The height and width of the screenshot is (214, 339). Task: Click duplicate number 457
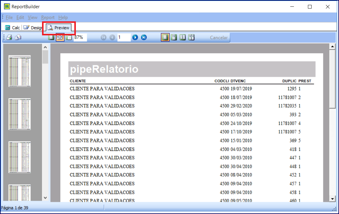[x=293, y=184]
